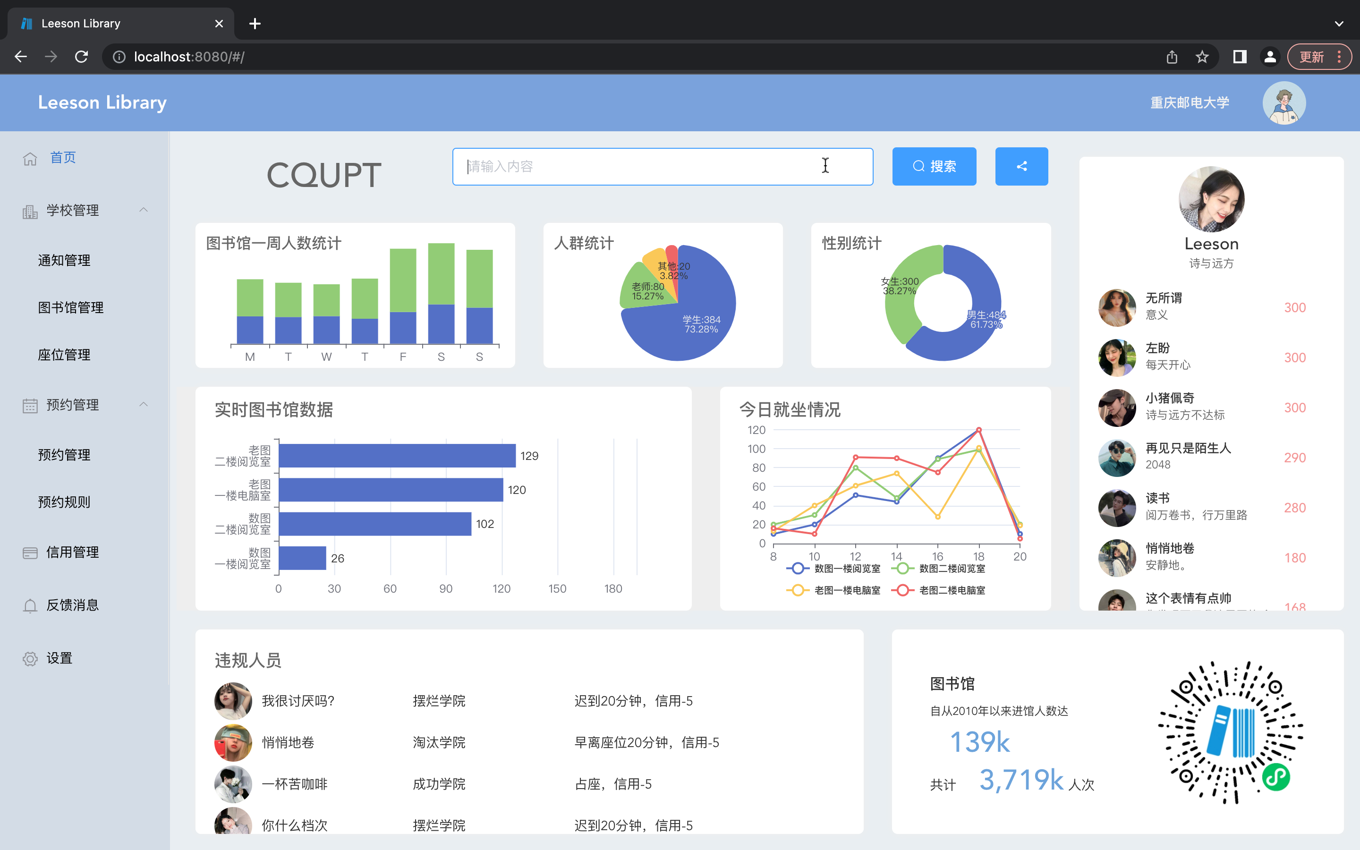Select 通知管理 in the sidebar
1360x850 pixels.
point(63,260)
